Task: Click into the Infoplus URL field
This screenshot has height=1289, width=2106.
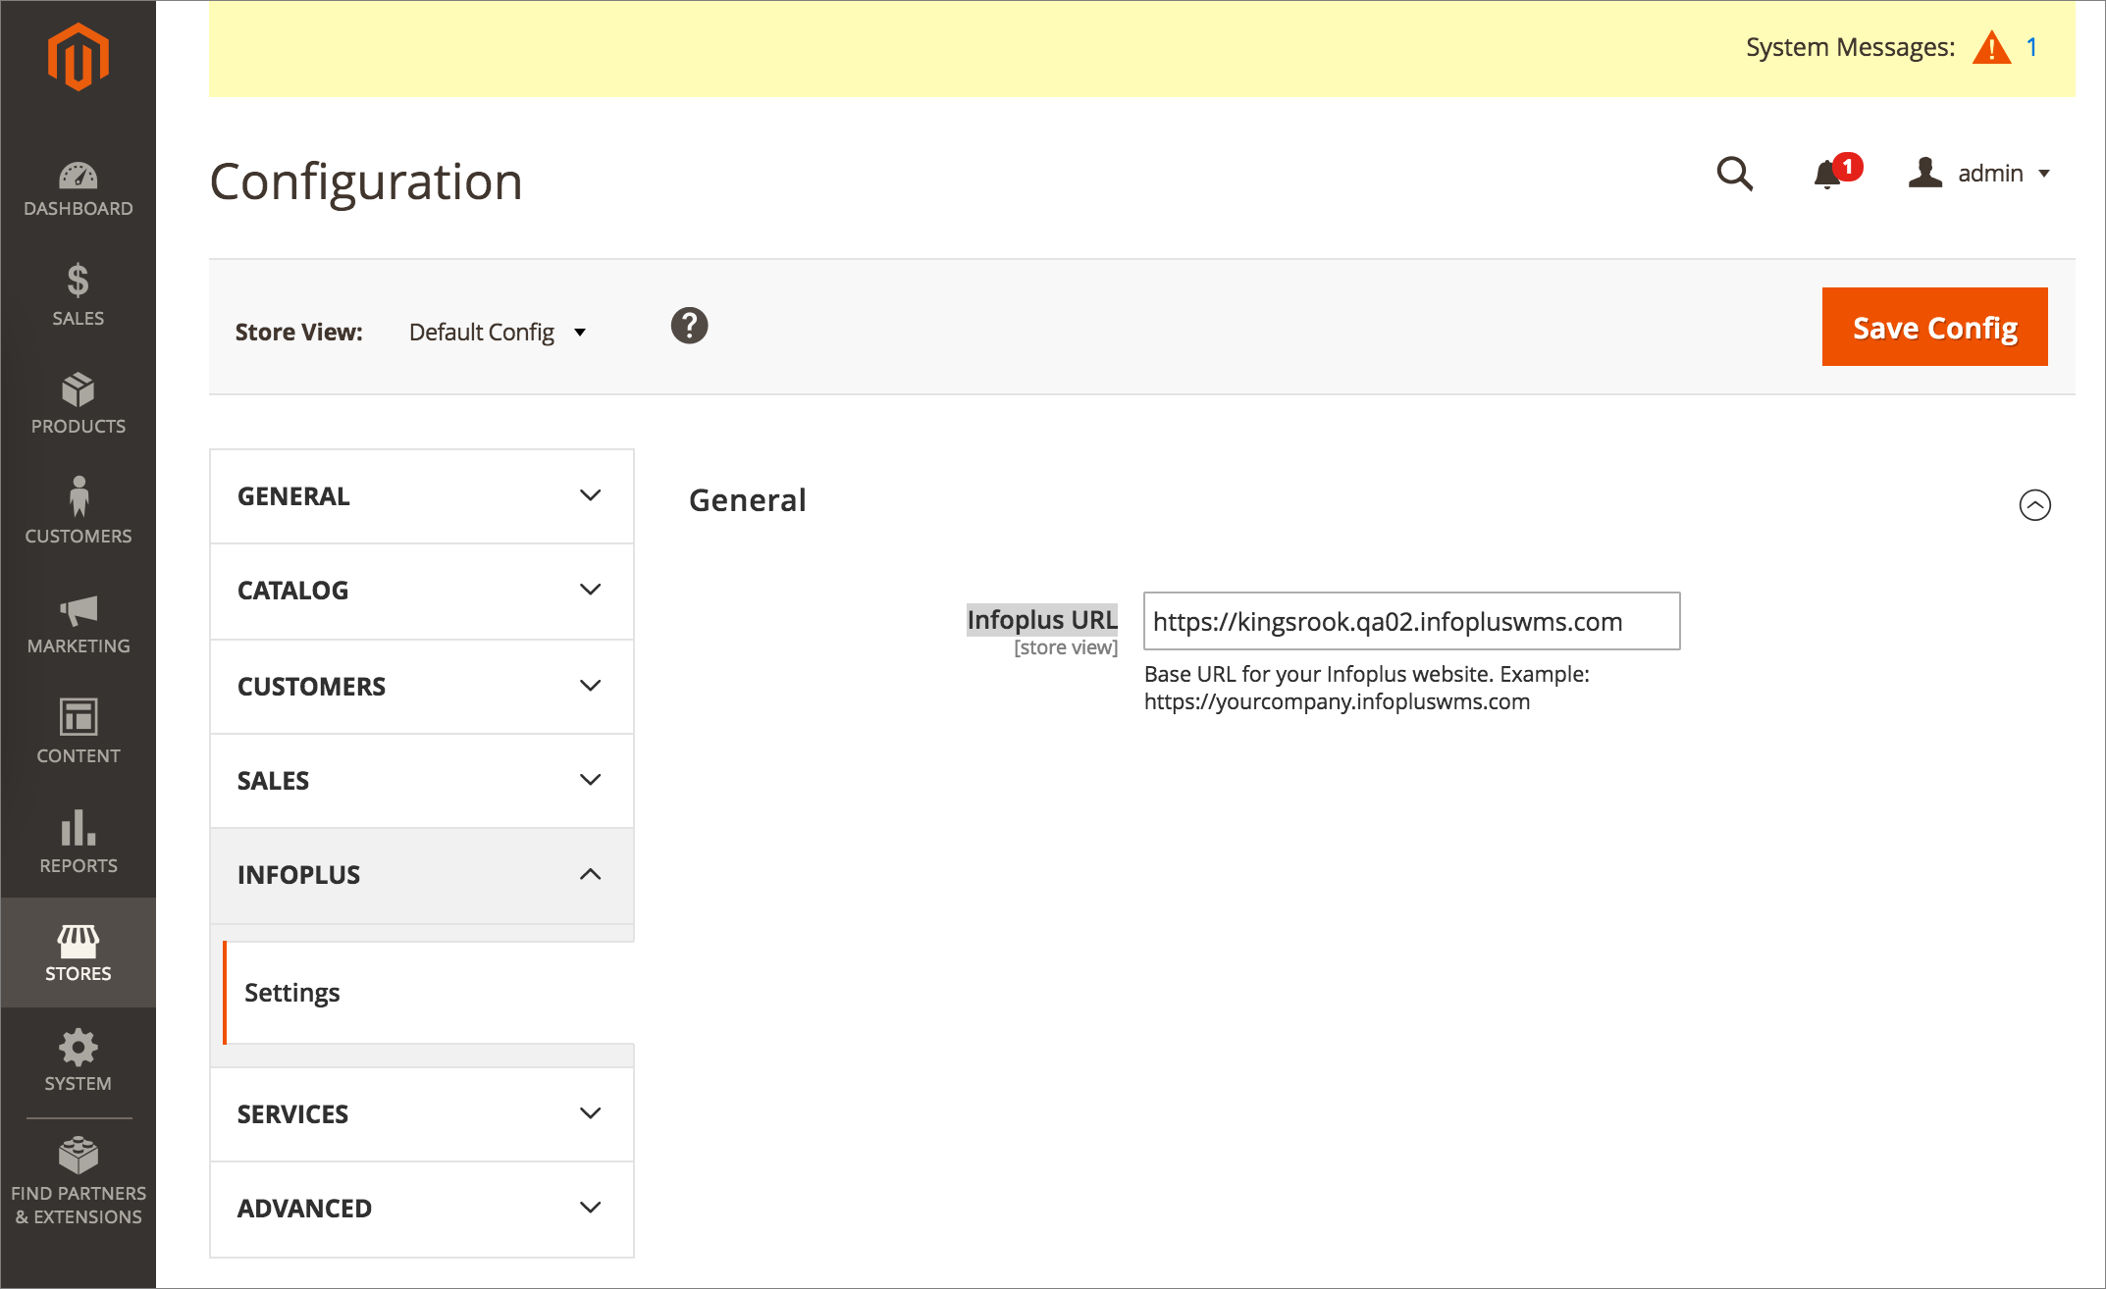Action: pos(1411,621)
